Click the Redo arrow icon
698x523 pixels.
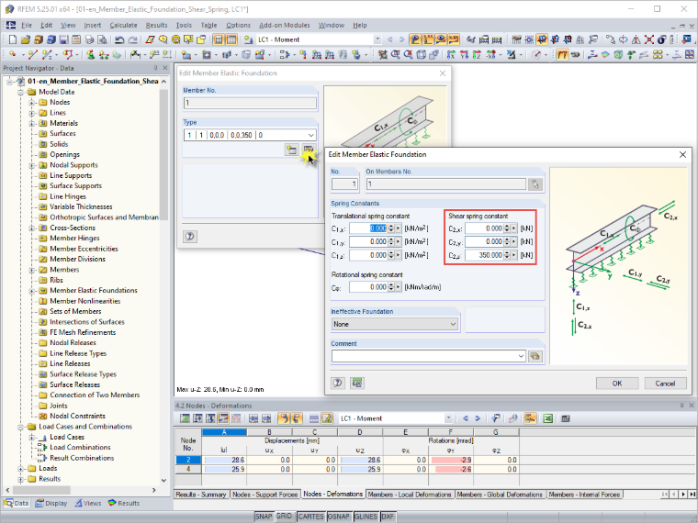pyautogui.click(x=132, y=39)
